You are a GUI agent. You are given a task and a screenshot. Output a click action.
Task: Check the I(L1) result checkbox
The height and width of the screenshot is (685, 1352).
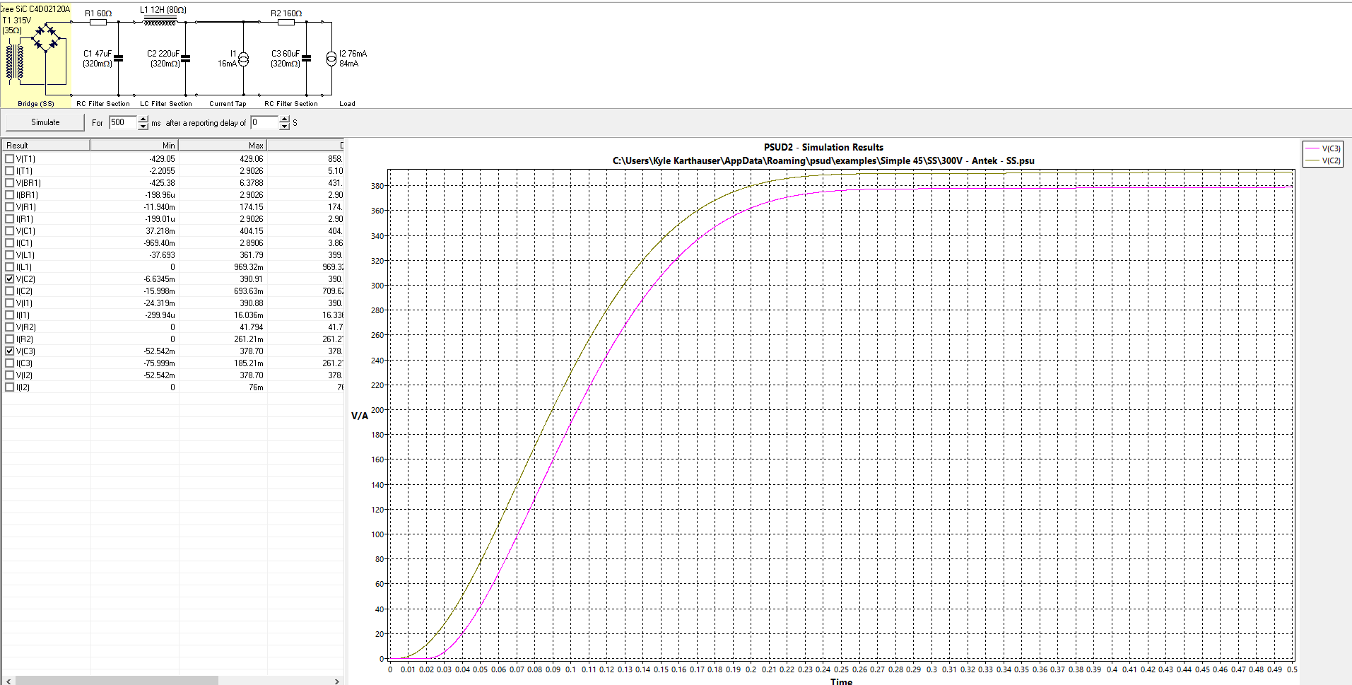click(x=10, y=267)
